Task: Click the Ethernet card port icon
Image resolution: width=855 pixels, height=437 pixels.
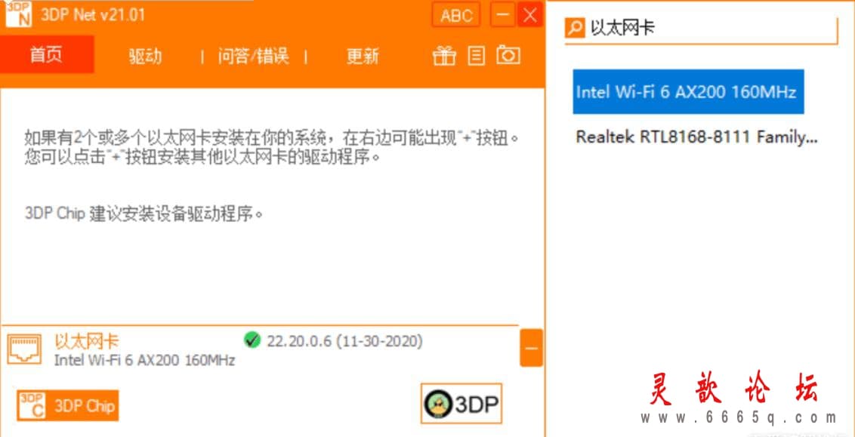Action: coord(24,349)
